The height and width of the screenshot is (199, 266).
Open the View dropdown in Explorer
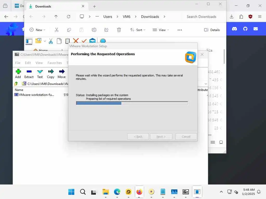click(x=161, y=30)
